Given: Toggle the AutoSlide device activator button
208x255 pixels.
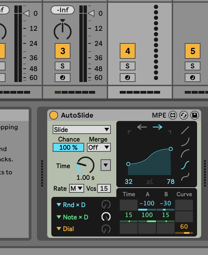Looking at the screenshot, I should click(x=54, y=115).
